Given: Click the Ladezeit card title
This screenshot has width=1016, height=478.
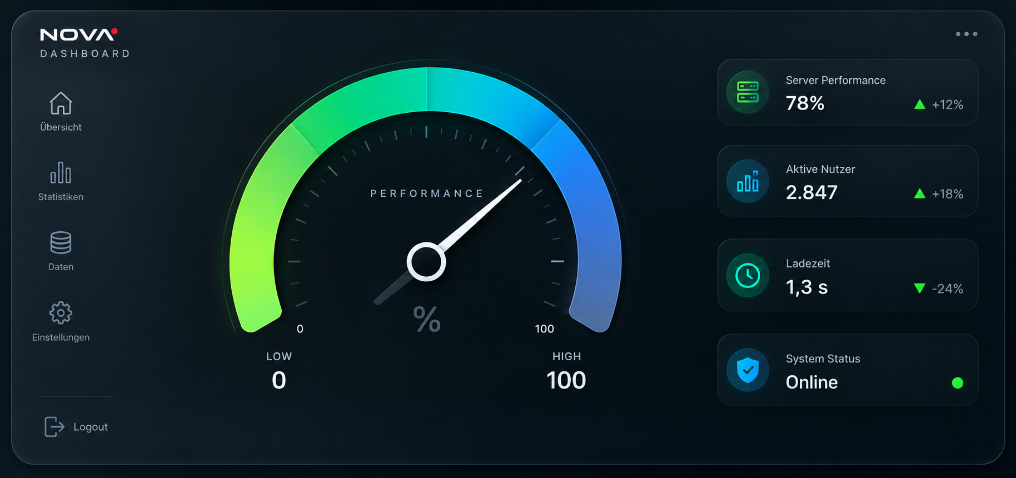Looking at the screenshot, I should click(x=808, y=263).
